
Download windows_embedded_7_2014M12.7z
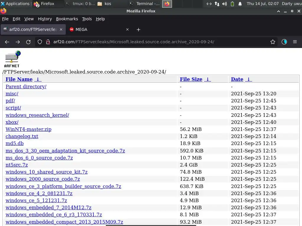click(x=49, y=208)
